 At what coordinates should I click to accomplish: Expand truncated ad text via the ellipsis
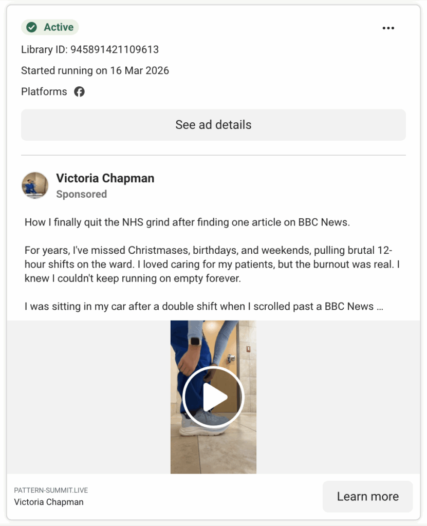[x=379, y=307]
